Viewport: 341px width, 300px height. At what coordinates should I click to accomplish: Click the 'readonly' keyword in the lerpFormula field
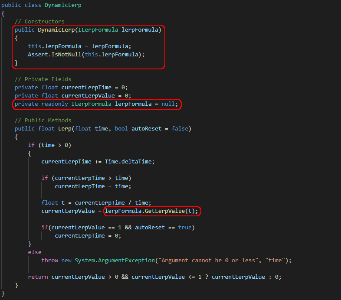(55, 104)
